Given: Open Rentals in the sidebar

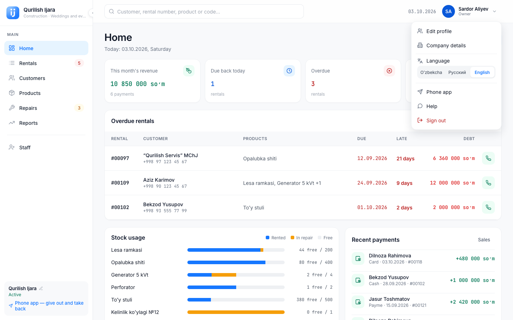Looking at the screenshot, I should 46,63.
